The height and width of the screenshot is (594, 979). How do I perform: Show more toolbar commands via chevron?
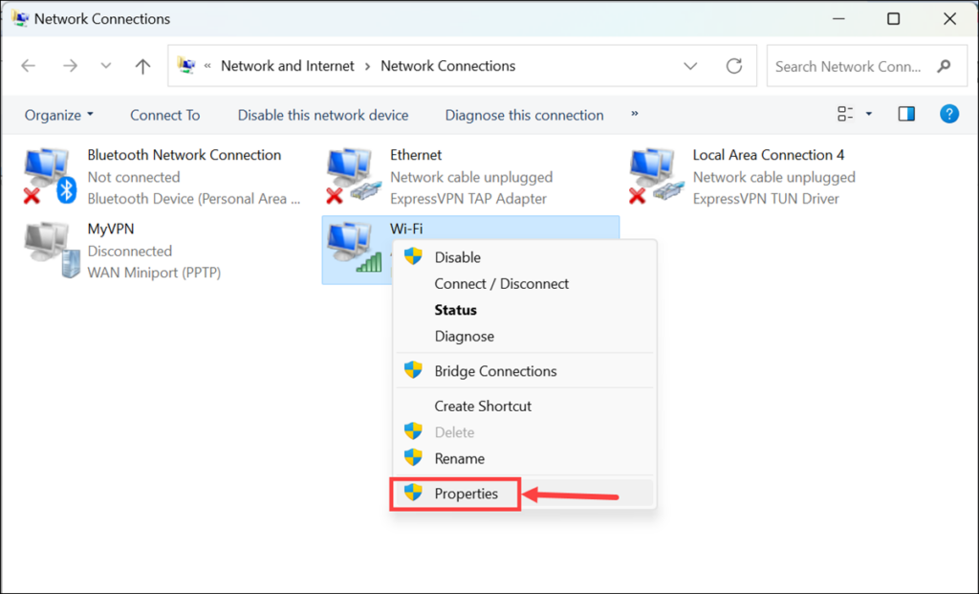pyautogui.click(x=635, y=115)
